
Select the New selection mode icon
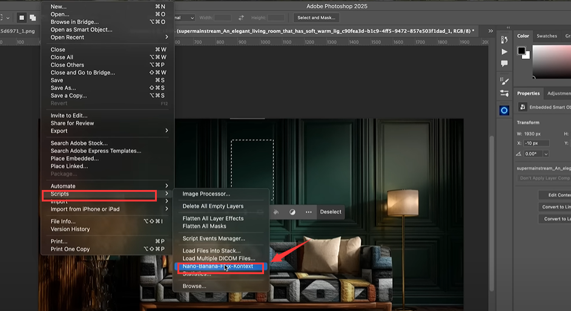tap(21, 18)
